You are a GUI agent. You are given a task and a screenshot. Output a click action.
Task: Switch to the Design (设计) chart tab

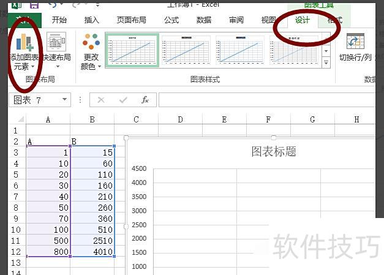(302, 20)
